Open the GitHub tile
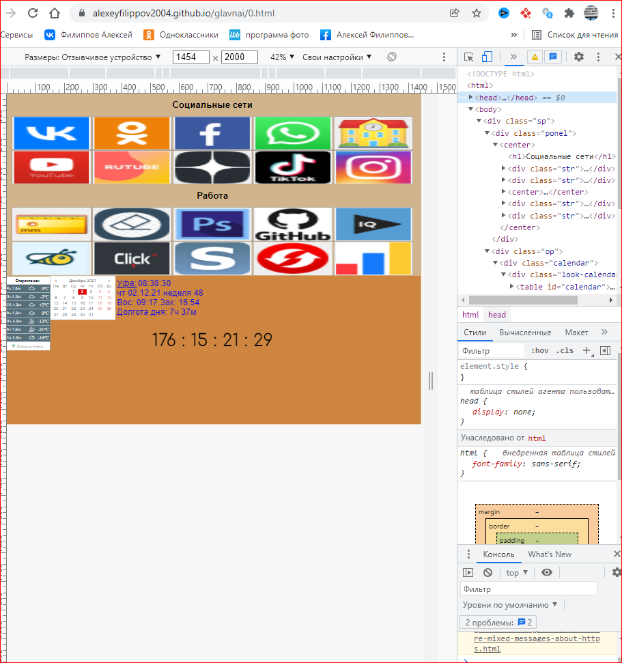The image size is (622, 663). coord(293,224)
